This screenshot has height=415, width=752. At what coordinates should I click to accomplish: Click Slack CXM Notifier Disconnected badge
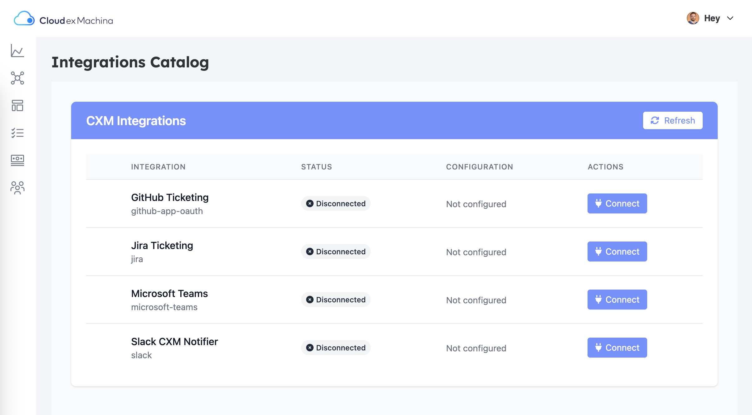tap(336, 348)
